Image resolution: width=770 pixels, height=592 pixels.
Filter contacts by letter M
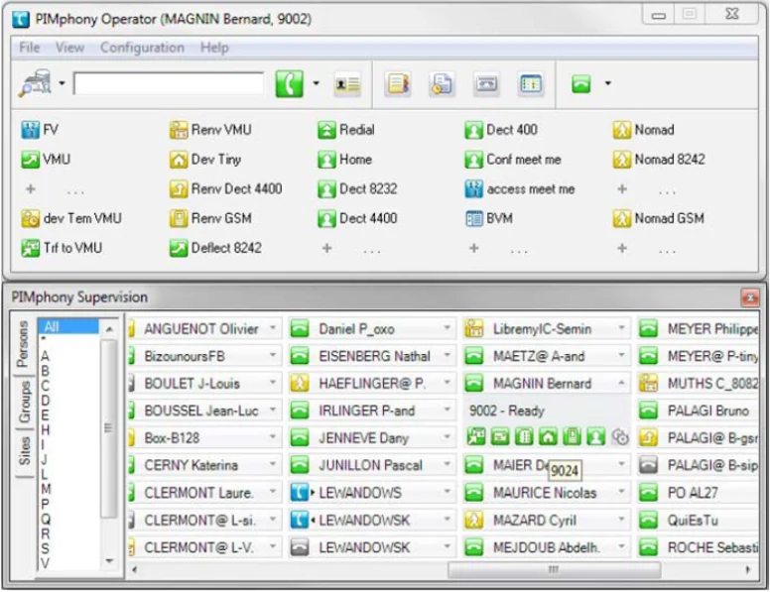tap(46, 489)
